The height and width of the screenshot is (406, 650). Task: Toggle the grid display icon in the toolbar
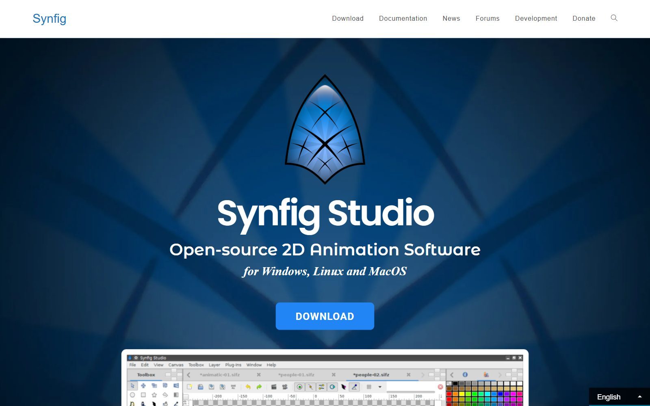point(369,387)
